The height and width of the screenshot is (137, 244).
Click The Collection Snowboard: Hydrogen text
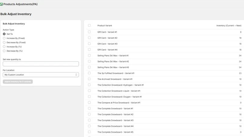pyautogui.click(x=120, y=85)
